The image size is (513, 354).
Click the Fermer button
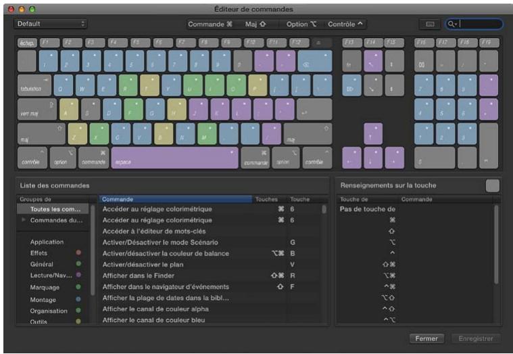[426, 338]
